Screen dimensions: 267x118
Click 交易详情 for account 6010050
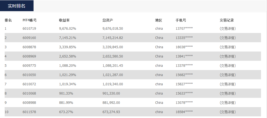(x=227, y=75)
